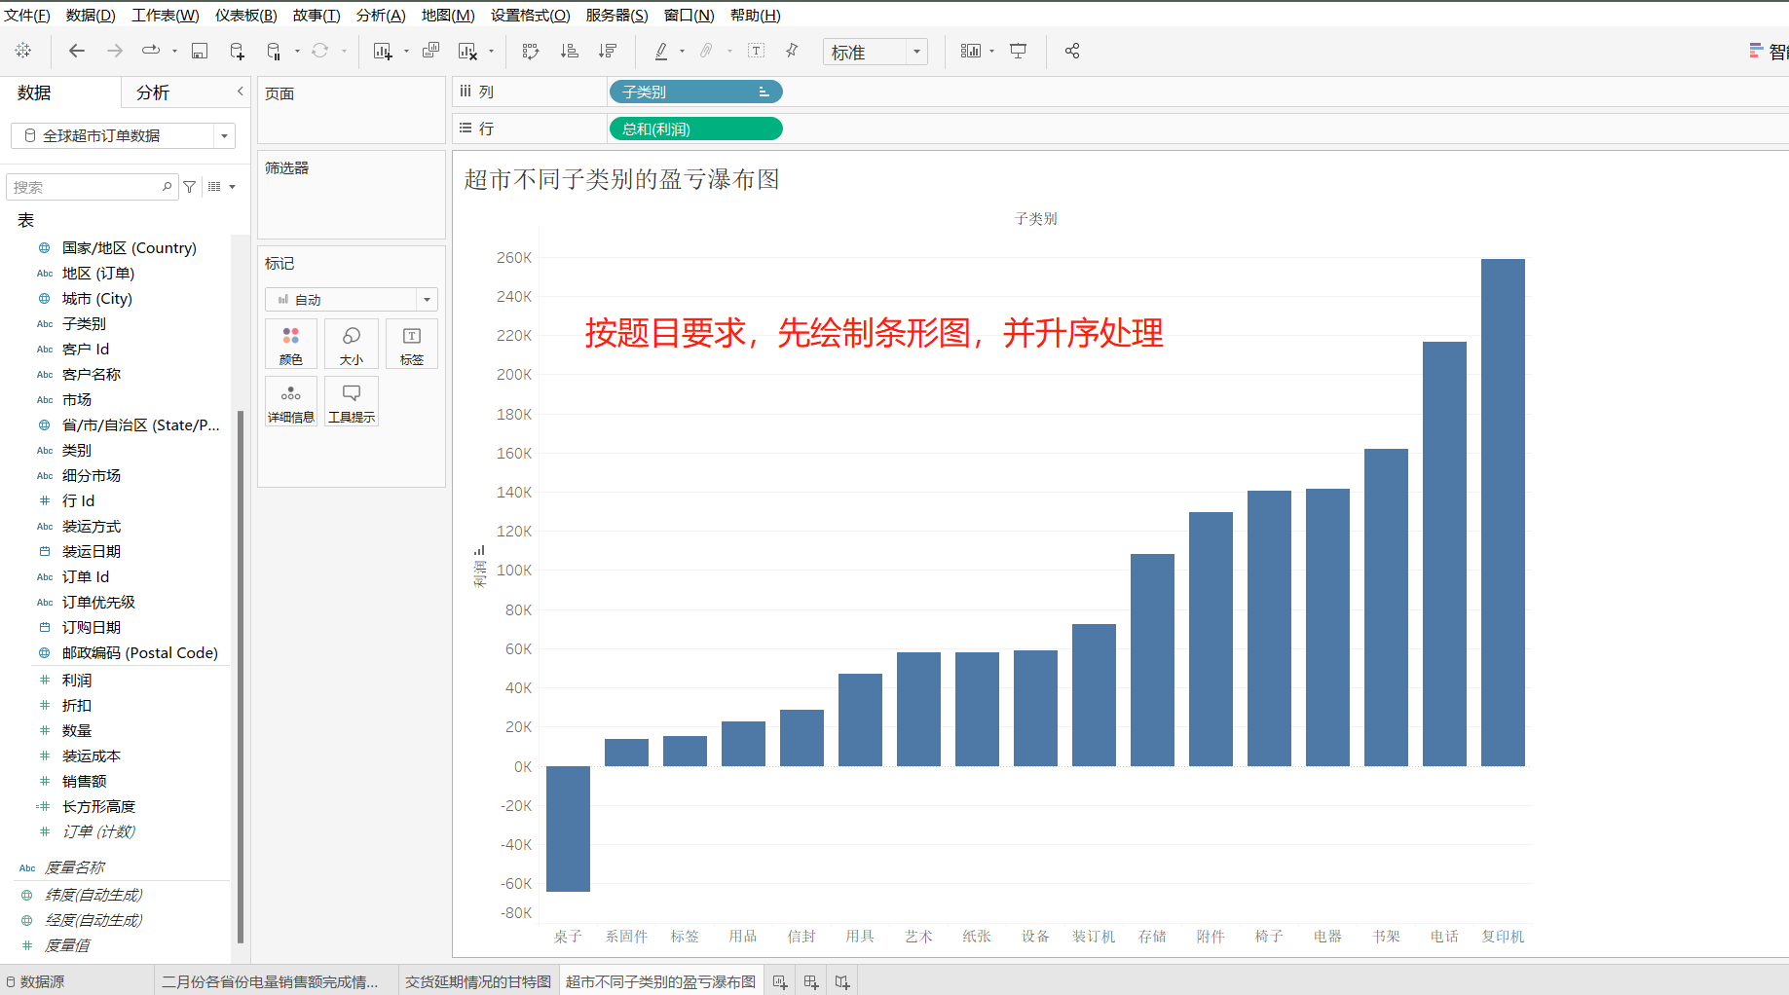Click the sort descending toolbar icon
This screenshot has height=995, width=1789.
tap(608, 51)
